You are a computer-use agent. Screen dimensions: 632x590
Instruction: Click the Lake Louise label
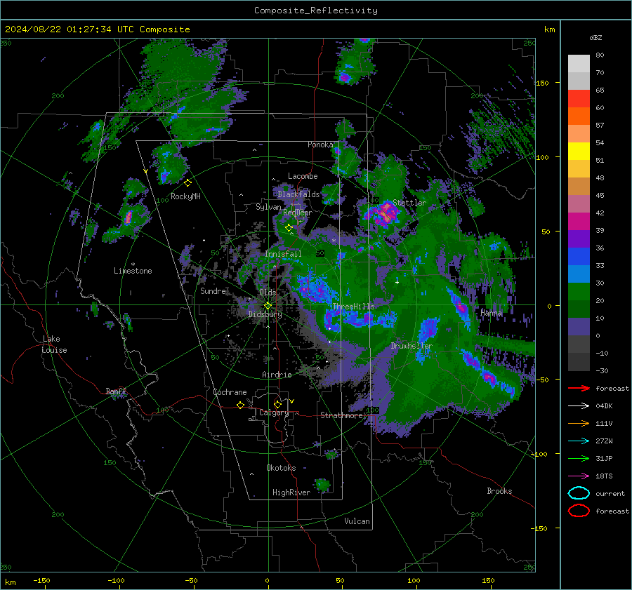click(x=54, y=344)
